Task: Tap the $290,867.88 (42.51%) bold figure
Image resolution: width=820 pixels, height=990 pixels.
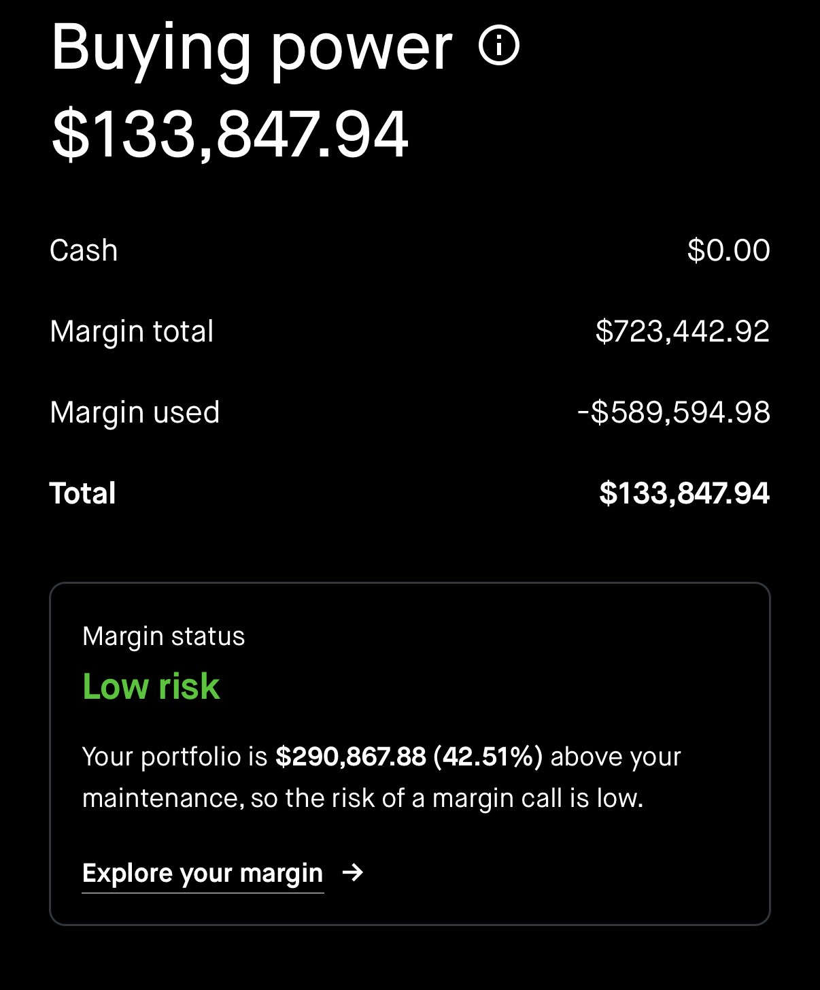Action: click(409, 757)
